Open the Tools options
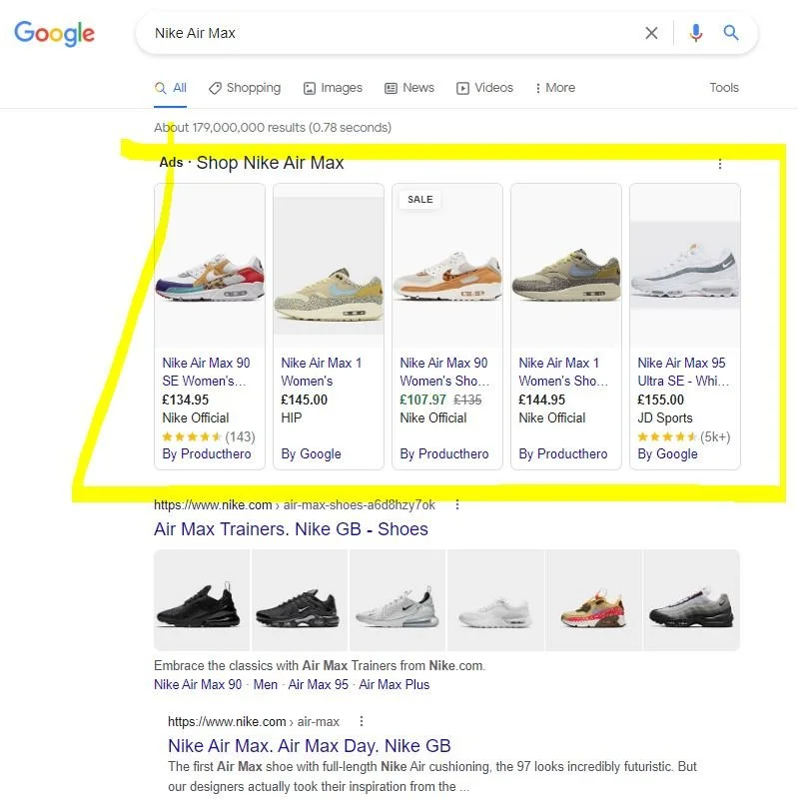 click(724, 88)
